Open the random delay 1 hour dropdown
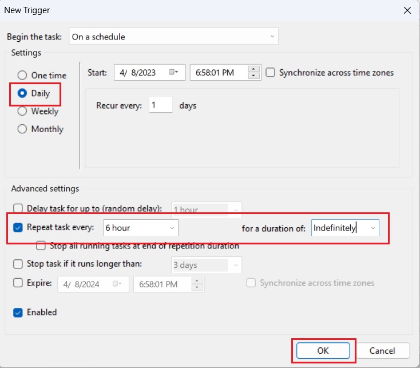Screen dimensions: 420x368 (x=206, y=209)
